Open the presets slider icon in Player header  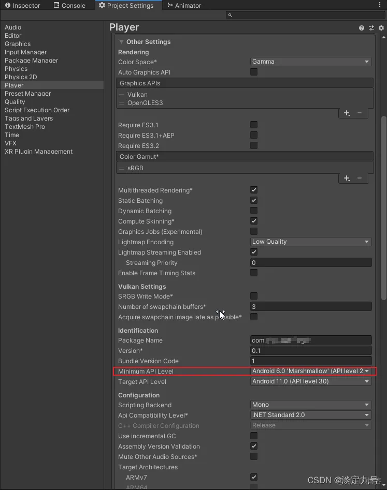[x=371, y=28]
